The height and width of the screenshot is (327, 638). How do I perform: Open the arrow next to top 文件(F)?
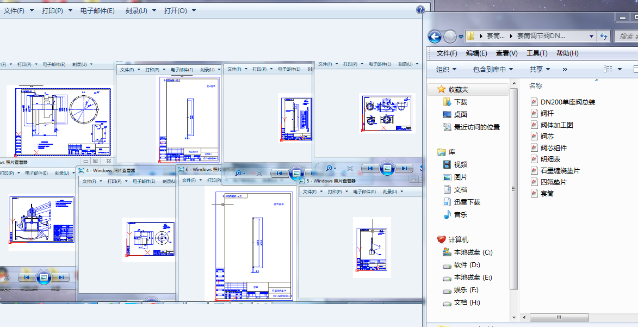32,10
